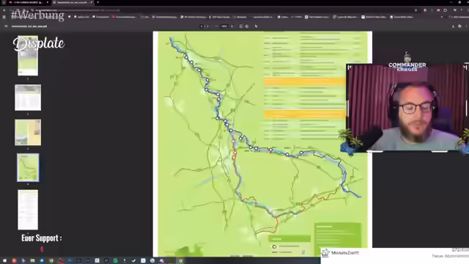Download the PDF using the download icon

453,26
